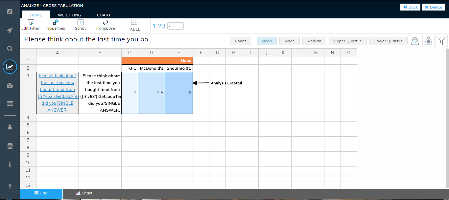Open the search magnifier in sidebar
This screenshot has height=200, width=449.
10,49
